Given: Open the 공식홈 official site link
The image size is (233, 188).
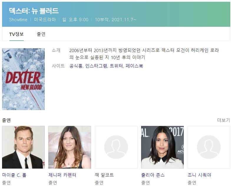Looking at the screenshot, I should pyautogui.click(x=76, y=66).
